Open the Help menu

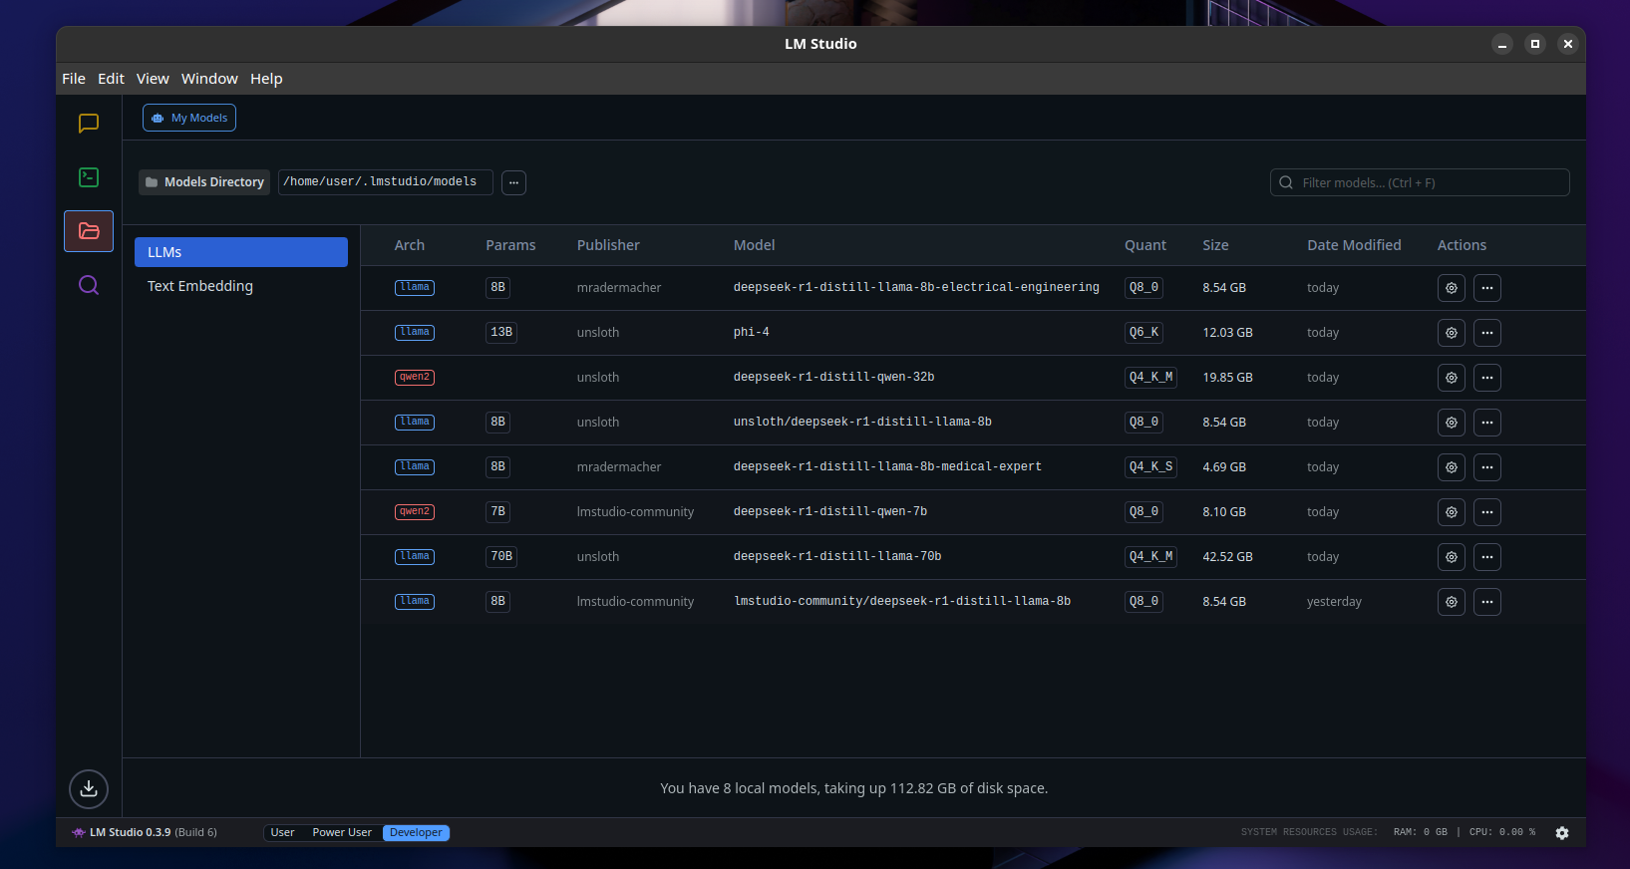click(x=266, y=79)
